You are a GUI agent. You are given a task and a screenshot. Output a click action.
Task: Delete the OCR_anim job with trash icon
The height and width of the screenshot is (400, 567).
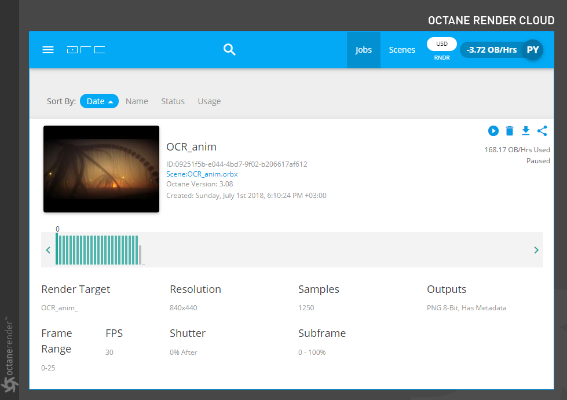(x=510, y=130)
